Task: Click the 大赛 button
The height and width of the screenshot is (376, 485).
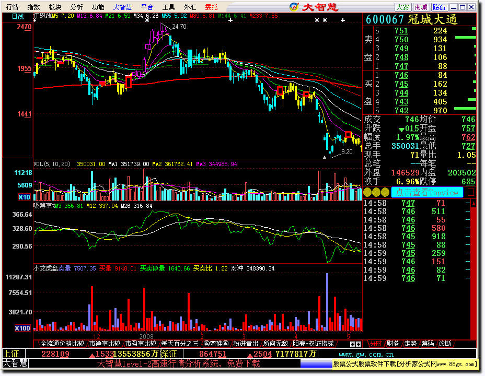Action: click(403, 7)
